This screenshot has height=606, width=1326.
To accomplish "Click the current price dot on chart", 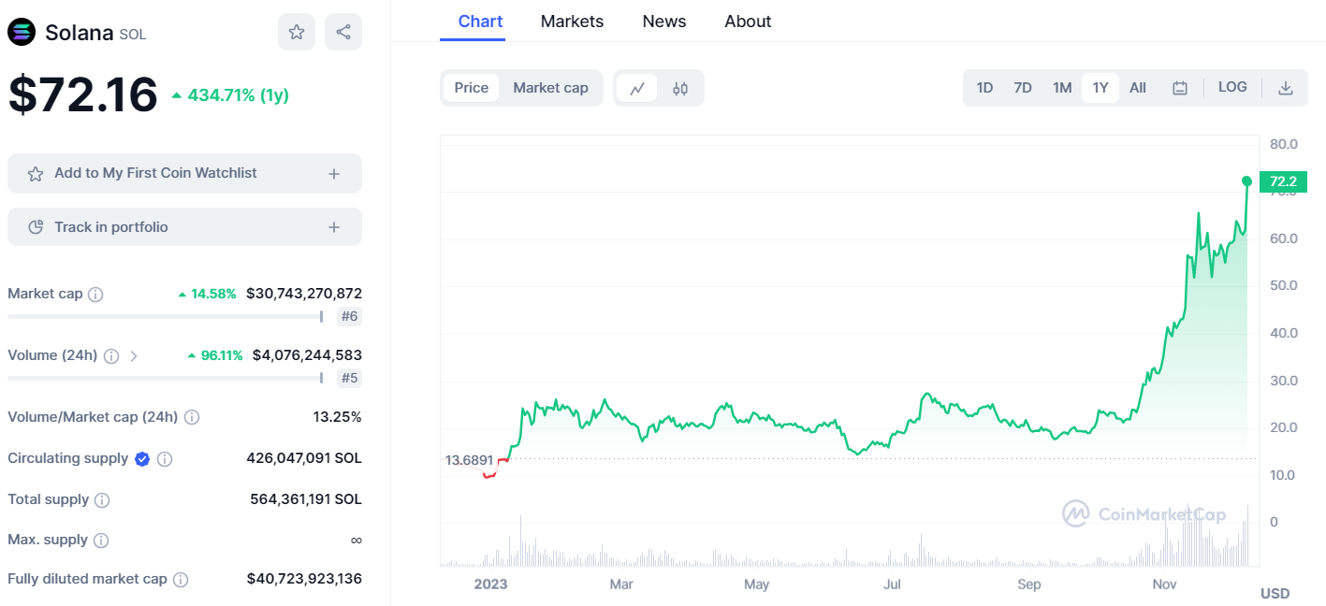I will click(x=1246, y=181).
